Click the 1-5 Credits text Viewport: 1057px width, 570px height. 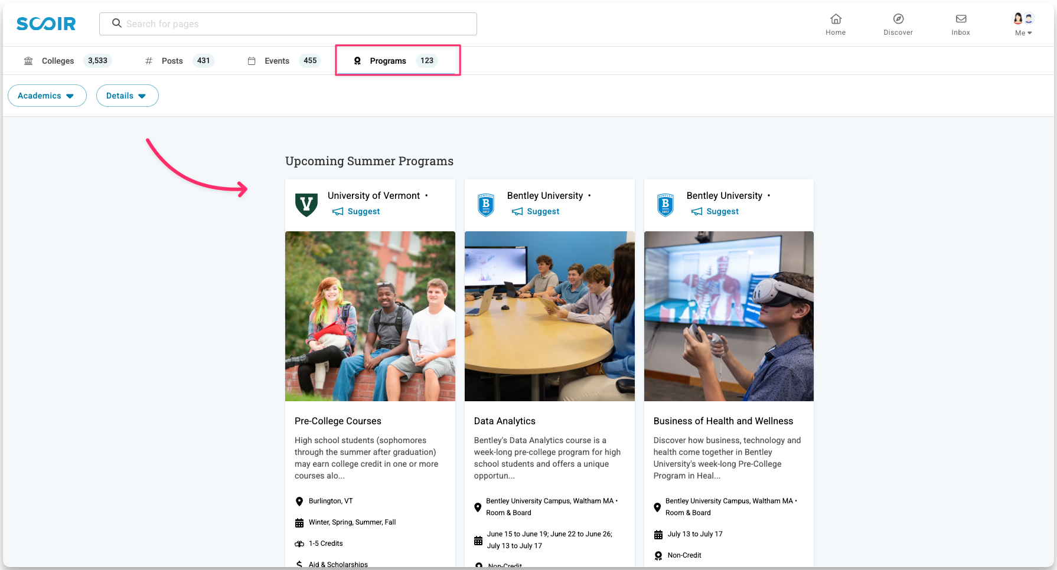click(x=326, y=543)
